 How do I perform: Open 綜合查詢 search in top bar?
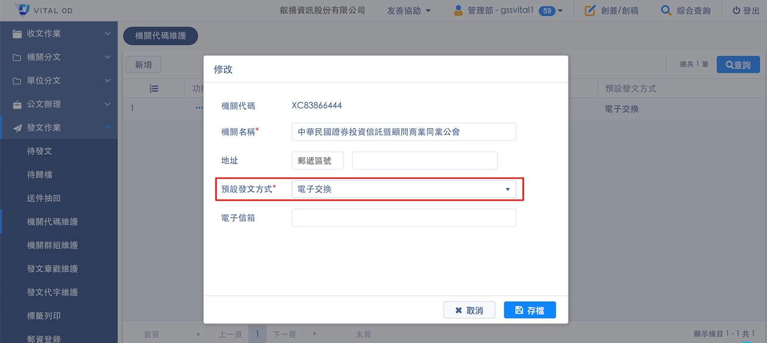(x=686, y=11)
